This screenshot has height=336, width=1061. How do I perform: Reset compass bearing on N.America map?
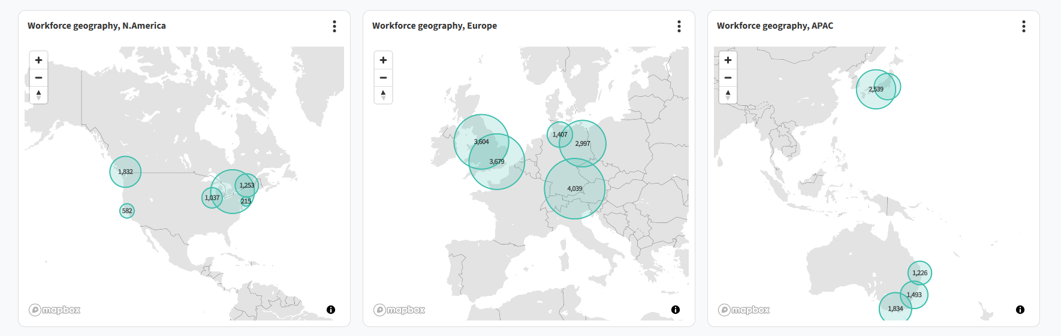[x=38, y=94]
